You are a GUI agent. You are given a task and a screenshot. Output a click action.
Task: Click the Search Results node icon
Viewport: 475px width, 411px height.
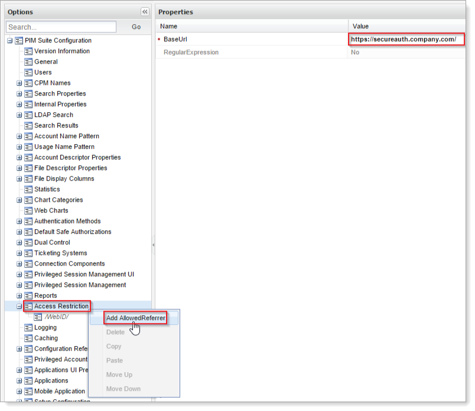(28, 126)
